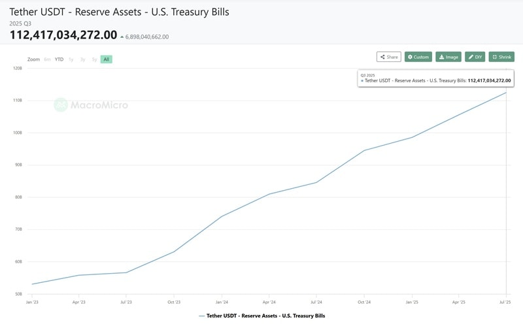This screenshot has height=326, width=523.
Task: Select the YTD zoom range
Action: click(x=59, y=59)
